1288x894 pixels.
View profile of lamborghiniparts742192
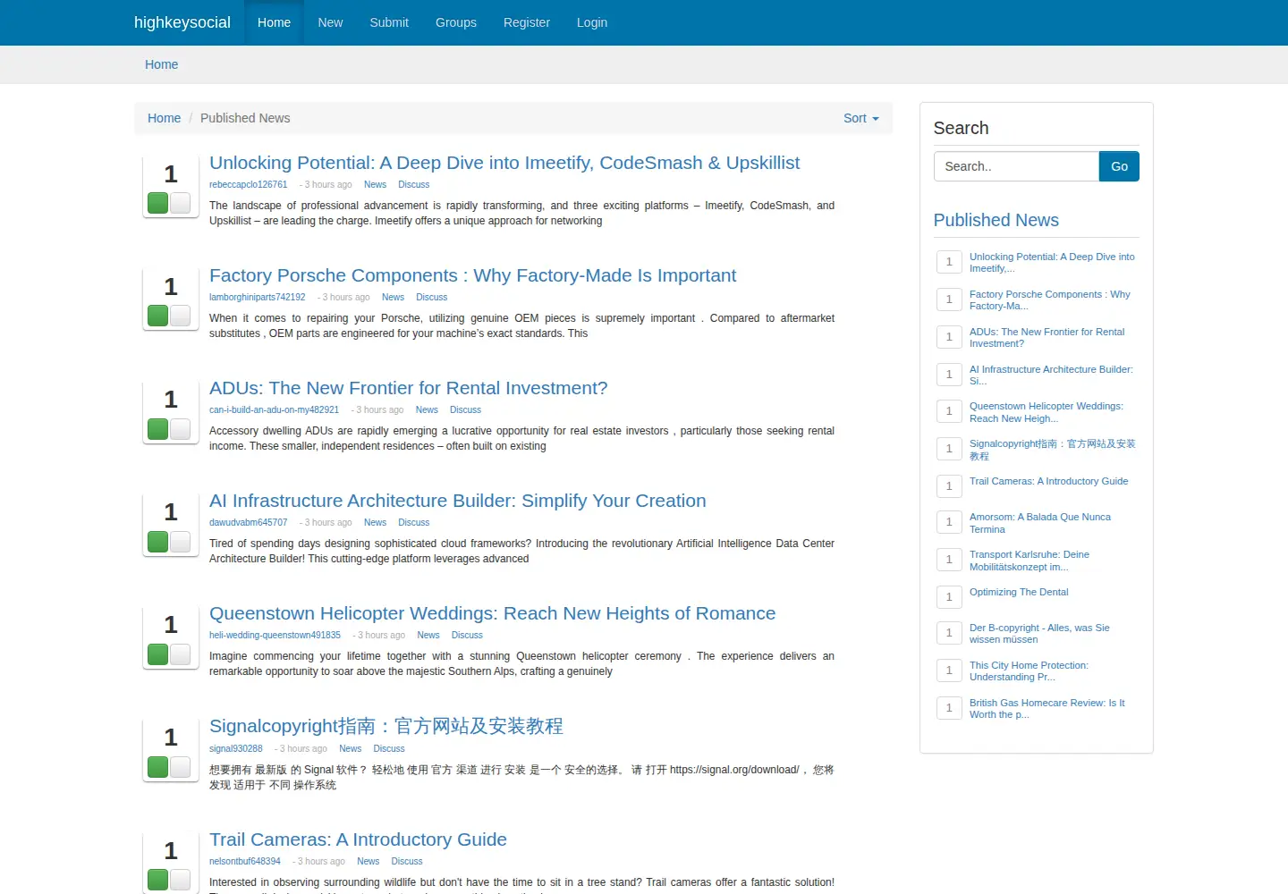(258, 298)
